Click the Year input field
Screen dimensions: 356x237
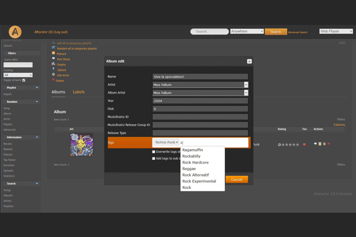click(x=199, y=101)
